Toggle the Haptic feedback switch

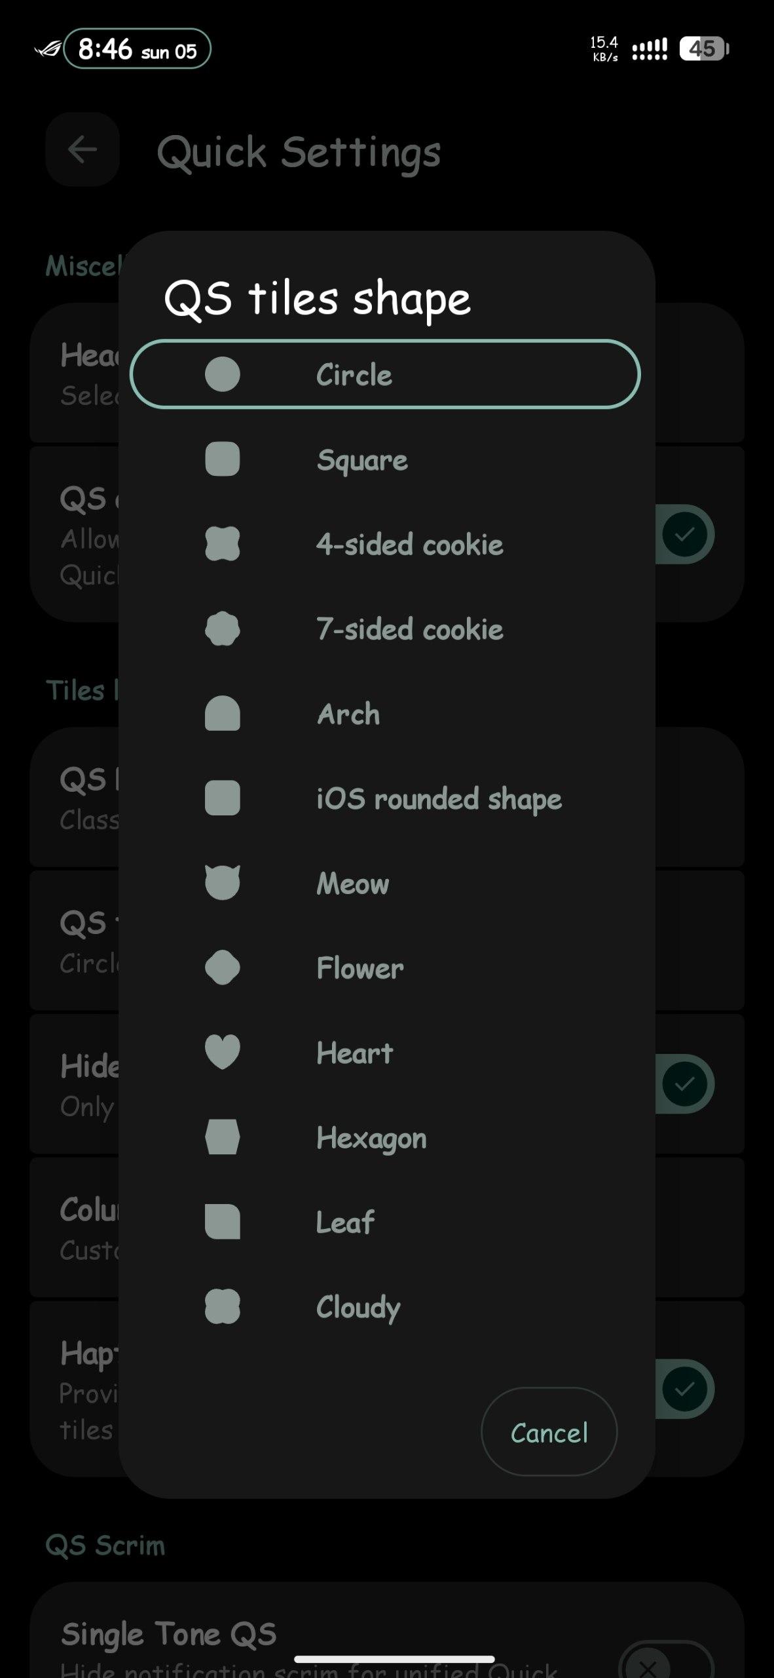(684, 1389)
